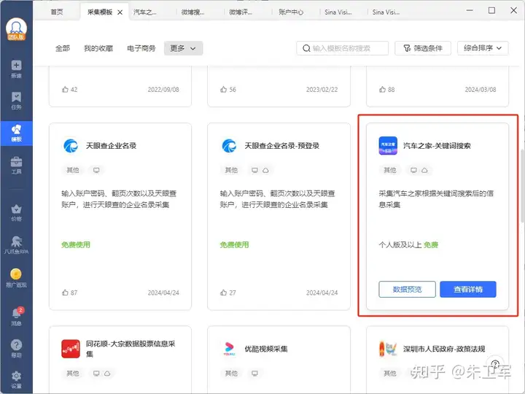
Task: Click cloud icon on 汽车之家-关键词搜索 card
Action: tap(424, 170)
